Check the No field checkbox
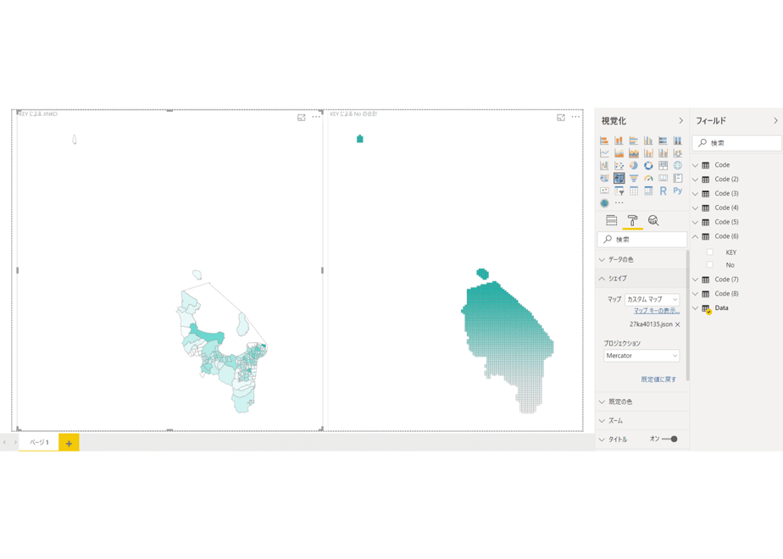Screen dimensions: 783x559 click(709, 264)
